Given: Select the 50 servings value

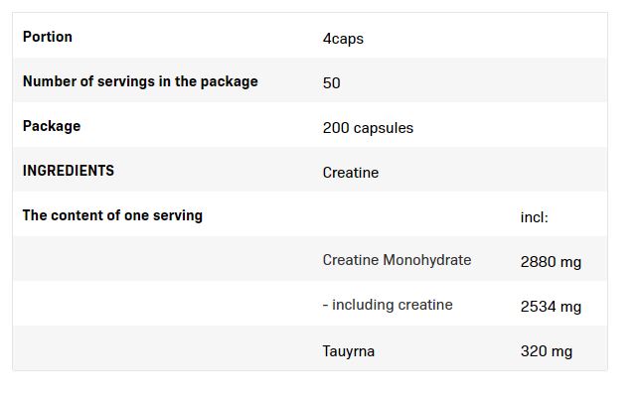Looking at the screenshot, I should [x=331, y=83].
